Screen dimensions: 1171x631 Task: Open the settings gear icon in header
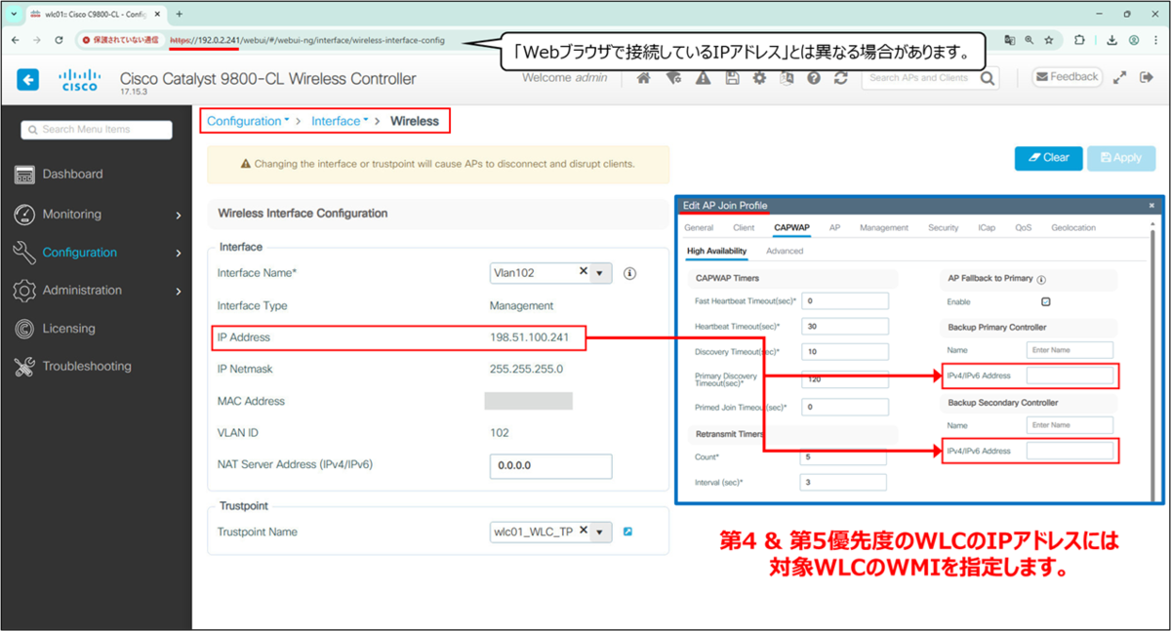tap(759, 79)
